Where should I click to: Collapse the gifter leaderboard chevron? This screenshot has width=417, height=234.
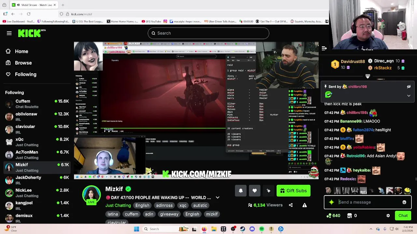368,76
